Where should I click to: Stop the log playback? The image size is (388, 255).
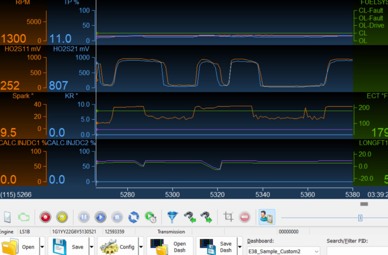[x=117, y=217]
